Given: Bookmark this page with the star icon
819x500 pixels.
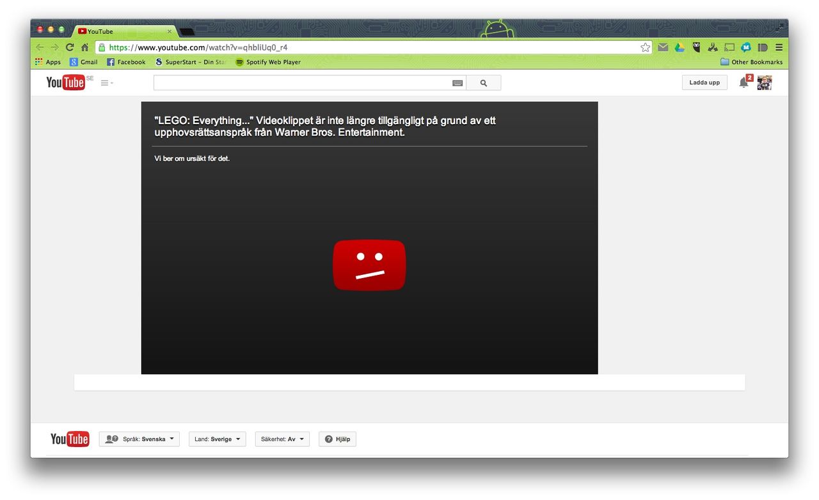Looking at the screenshot, I should pos(645,47).
